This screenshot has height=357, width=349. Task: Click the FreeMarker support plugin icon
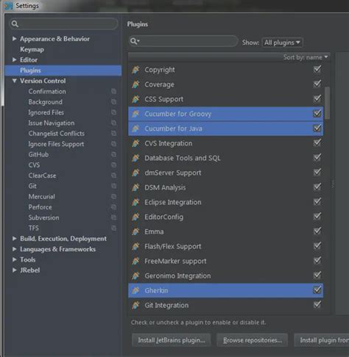[135, 261]
